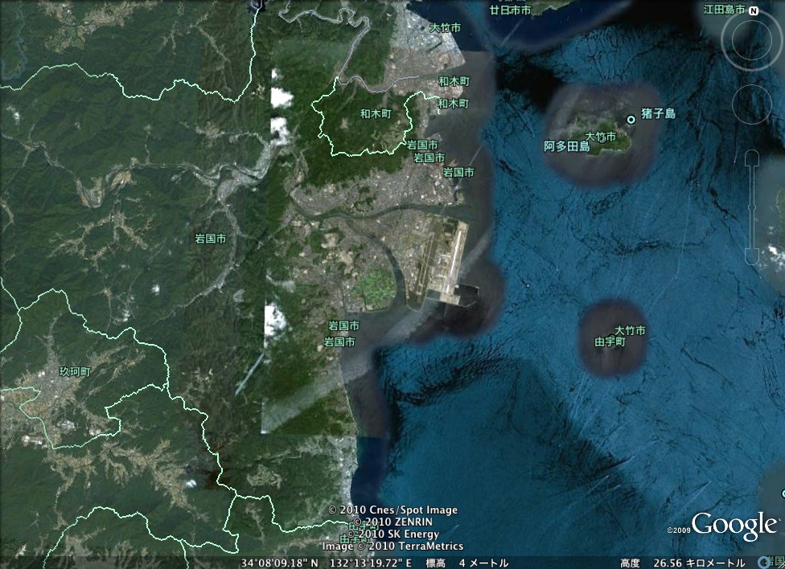Click the © 2010 SK Energy attribution
Image resolution: width=785 pixels, height=569 pixels.
point(393,534)
